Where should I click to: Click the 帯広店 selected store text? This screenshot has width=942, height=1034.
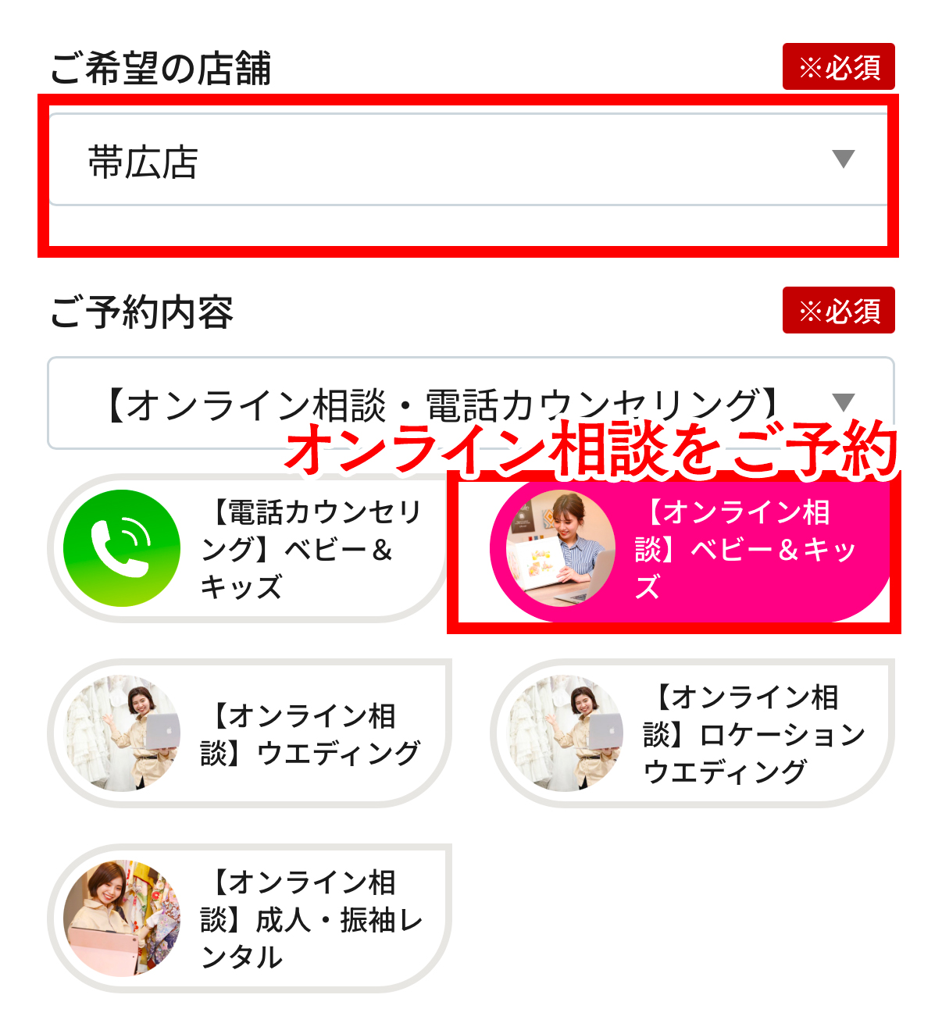point(143,162)
